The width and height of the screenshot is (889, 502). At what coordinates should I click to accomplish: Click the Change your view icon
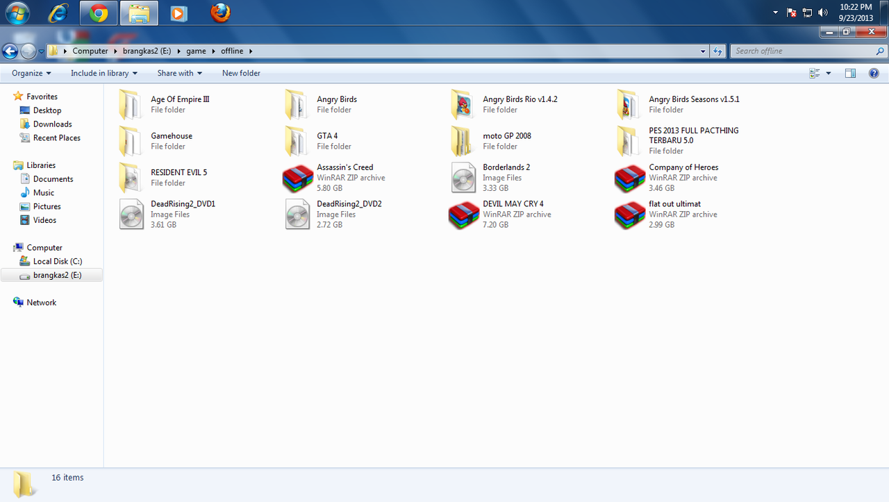(x=815, y=73)
